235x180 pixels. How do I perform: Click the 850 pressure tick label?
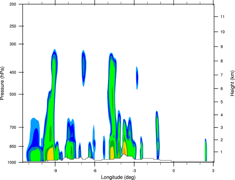click(13, 146)
